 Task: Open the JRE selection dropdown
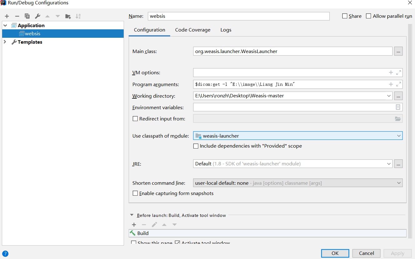pos(389,164)
